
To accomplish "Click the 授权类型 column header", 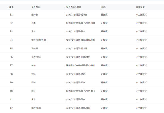I will click(x=140, y=7).
